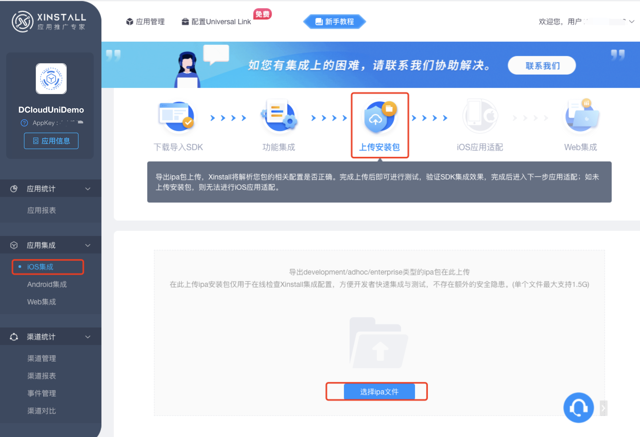Click the DCloudUniDemo app icon thumbnail
The height and width of the screenshot is (437, 640).
[51, 79]
